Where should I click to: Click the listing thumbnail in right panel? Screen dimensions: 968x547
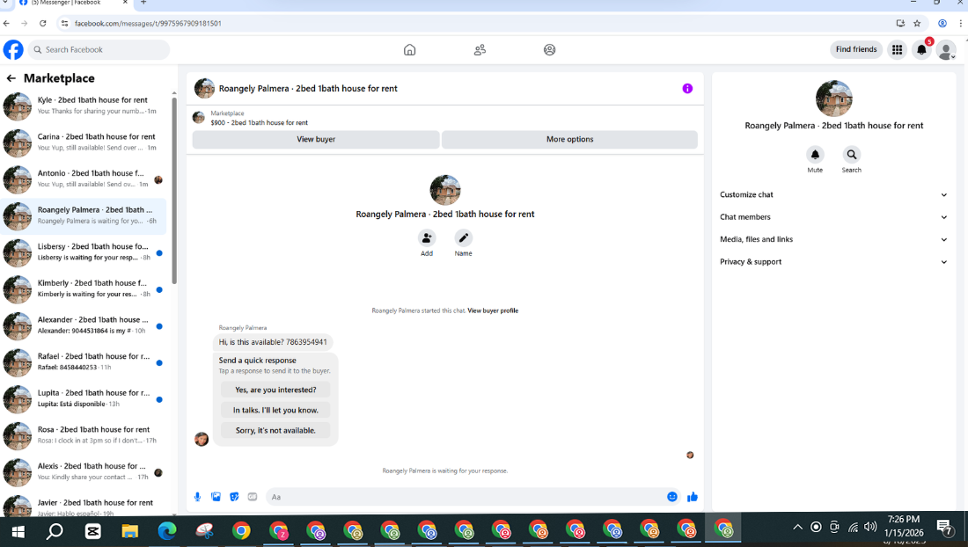[x=834, y=98]
